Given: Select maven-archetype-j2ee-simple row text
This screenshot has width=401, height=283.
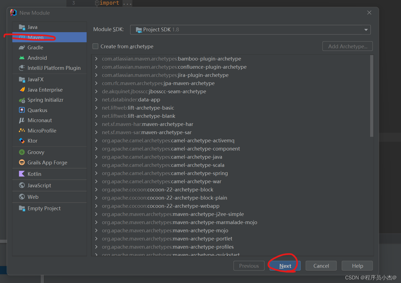Looking at the screenshot, I should (173, 214).
